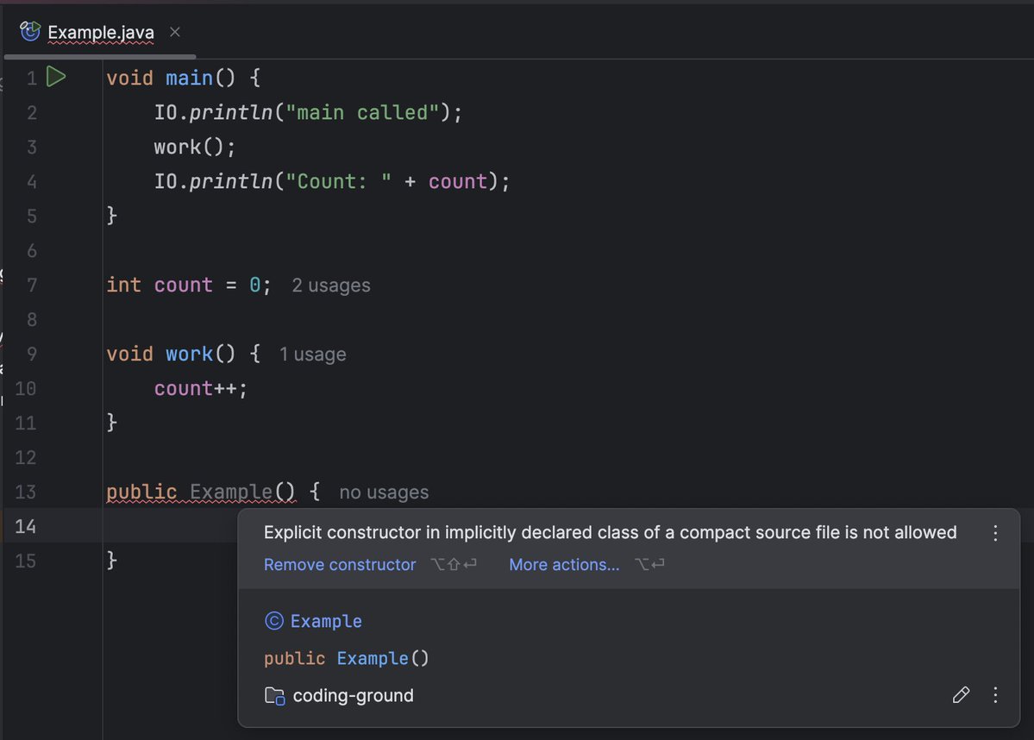
Task: Click the underlined Example constructor name
Action: 231,492
